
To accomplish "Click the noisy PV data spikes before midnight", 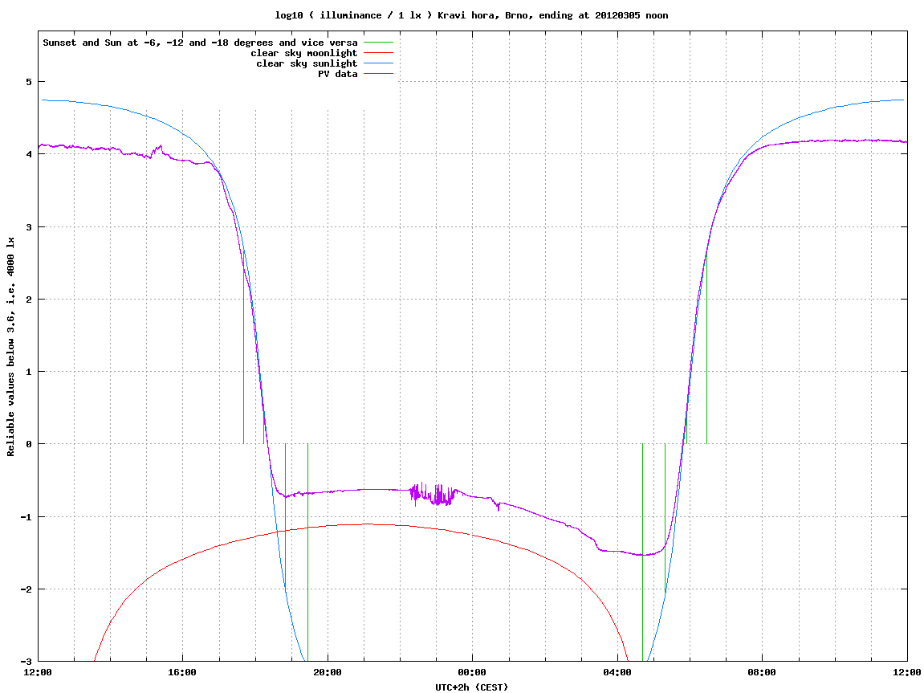I will click(x=434, y=494).
